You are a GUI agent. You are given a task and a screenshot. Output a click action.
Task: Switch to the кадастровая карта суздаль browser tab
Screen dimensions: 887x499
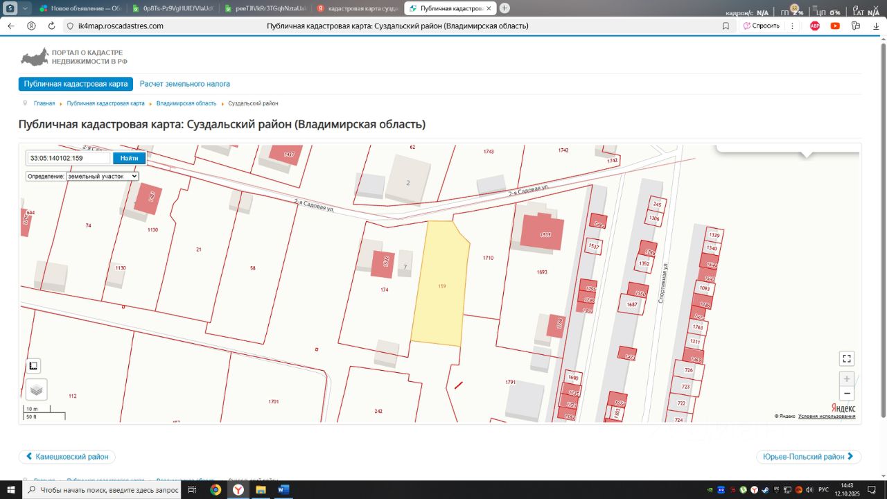pyautogui.click(x=357, y=8)
